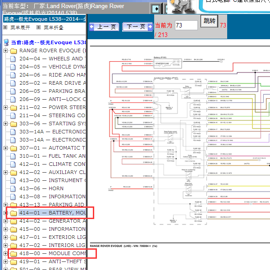Expand the 414—02 GENERATOR folder
The height and width of the screenshot is (270, 270).
tap(5, 221)
